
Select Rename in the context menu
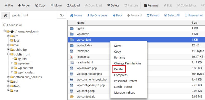pos(120,58)
